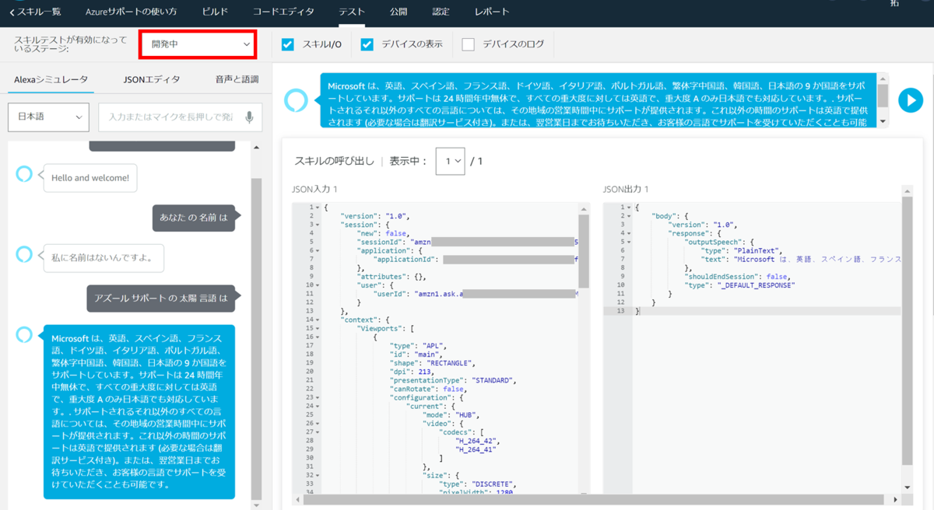Screen dimensions: 934x510
Task: Click the left arrow of the horizontal JSON scrollbar
Action: click(297, 500)
